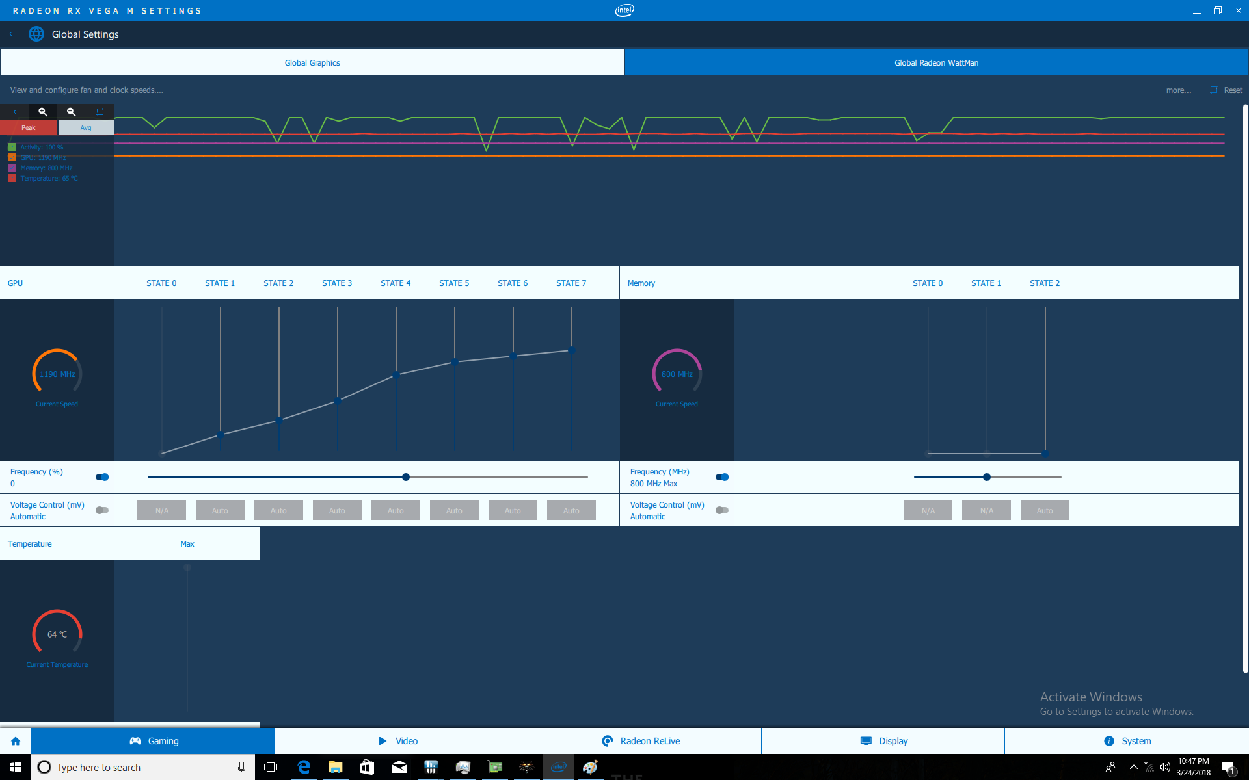The image size is (1249, 780).
Task: Launch Microsoft Edge from the taskbar
Action: point(304,767)
